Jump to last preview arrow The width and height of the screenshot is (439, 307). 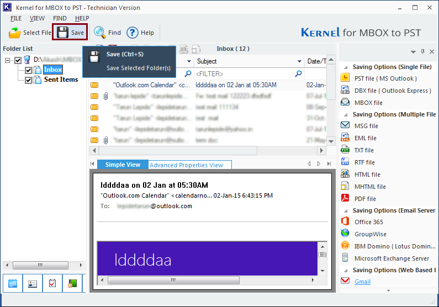pos(329,163)
